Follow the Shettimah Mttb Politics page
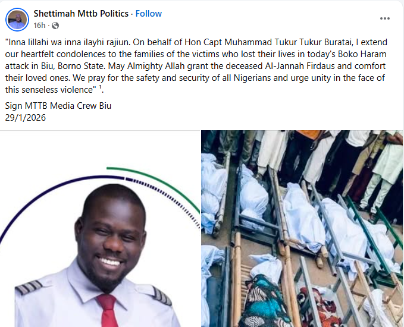Viewport: 404px width, 327px height. (148, 14)
